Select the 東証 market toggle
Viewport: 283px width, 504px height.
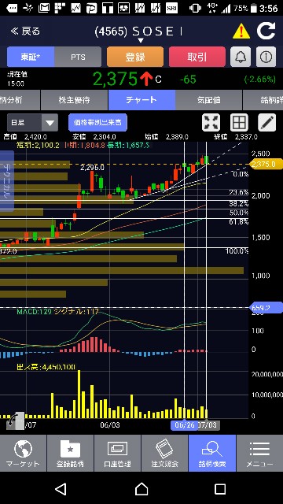[x=31, y=57]
